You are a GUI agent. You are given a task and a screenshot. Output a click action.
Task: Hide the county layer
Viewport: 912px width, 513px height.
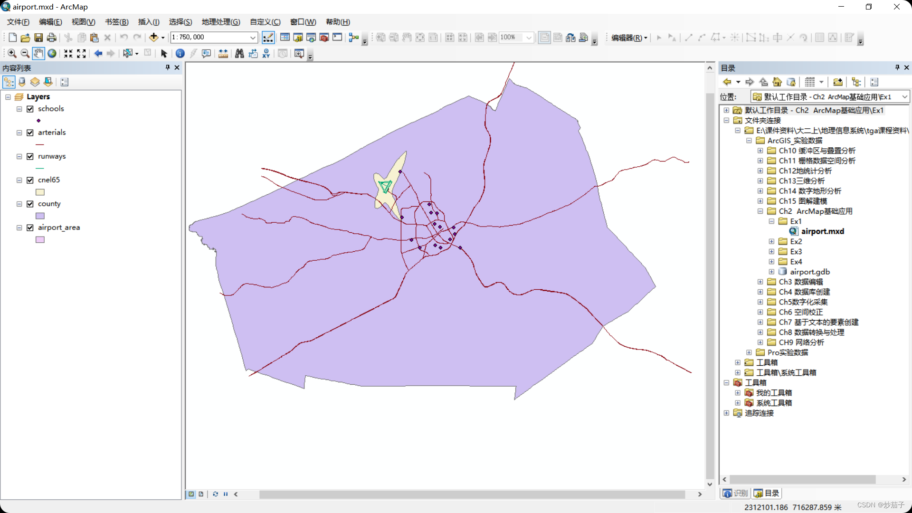coord(30,204)
